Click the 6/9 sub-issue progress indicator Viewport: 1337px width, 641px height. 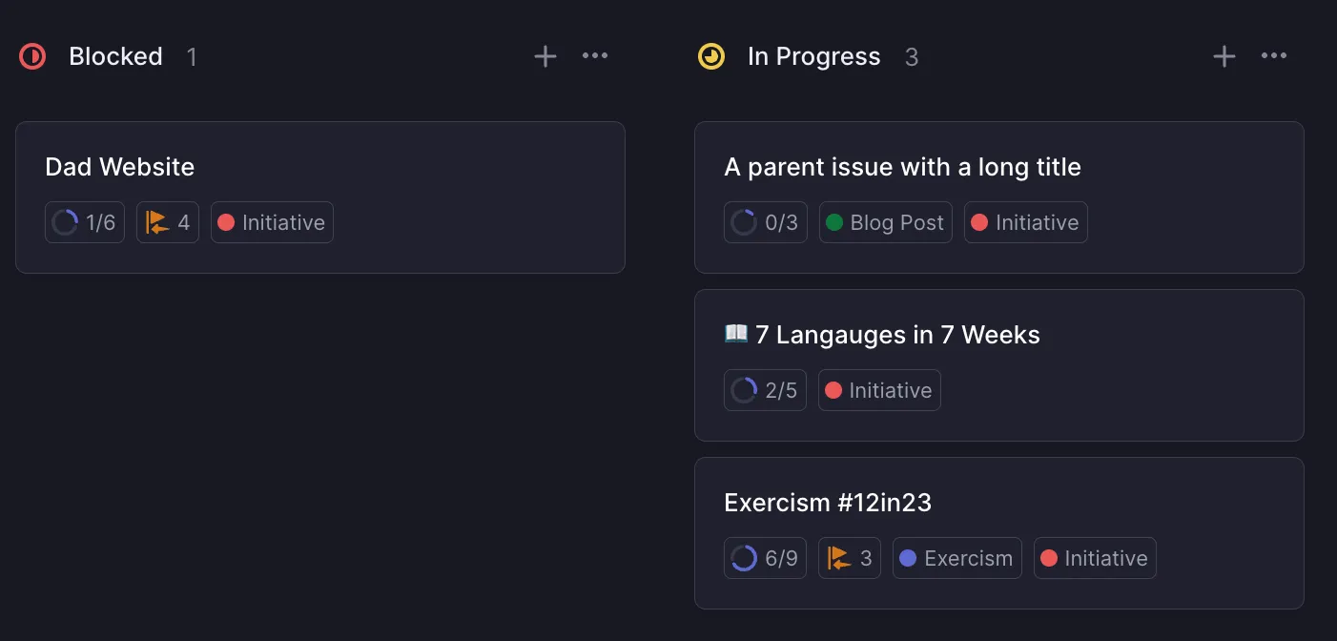tap(765, 559)
